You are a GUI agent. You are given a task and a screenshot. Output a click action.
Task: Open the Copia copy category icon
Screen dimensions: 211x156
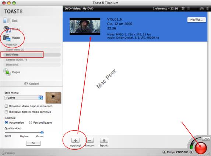(x=7, y=72)
